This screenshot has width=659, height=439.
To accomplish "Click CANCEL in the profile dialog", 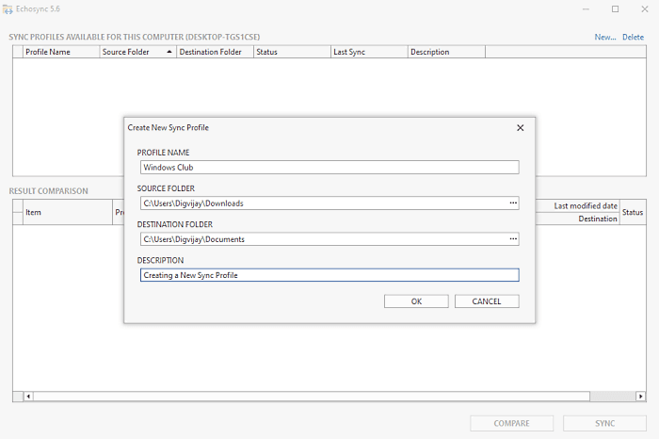I will [487, 301].
